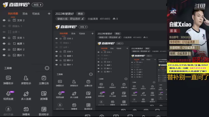Screen dimensions: 209x117
Task: Click the 斗鱼 DOUYU.COM logo
Action: pos(200,6)
